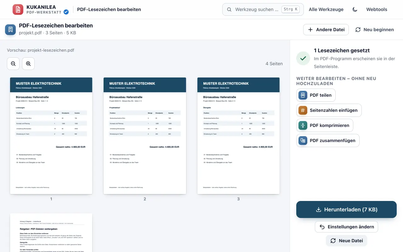Zoom in on the preview

point(28,64)
